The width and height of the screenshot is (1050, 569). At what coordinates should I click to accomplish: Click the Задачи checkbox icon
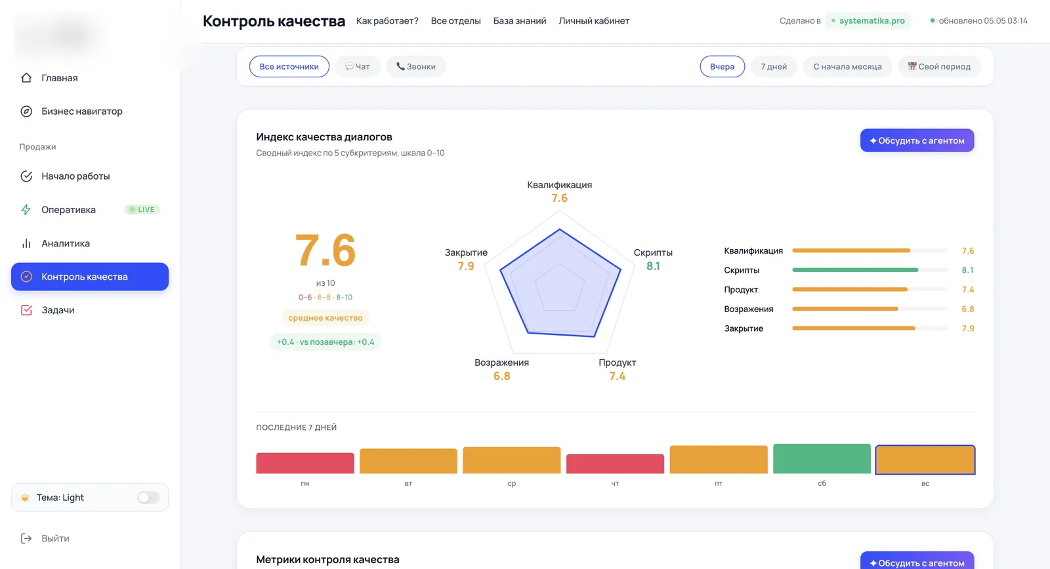click(x=26, y=310)
